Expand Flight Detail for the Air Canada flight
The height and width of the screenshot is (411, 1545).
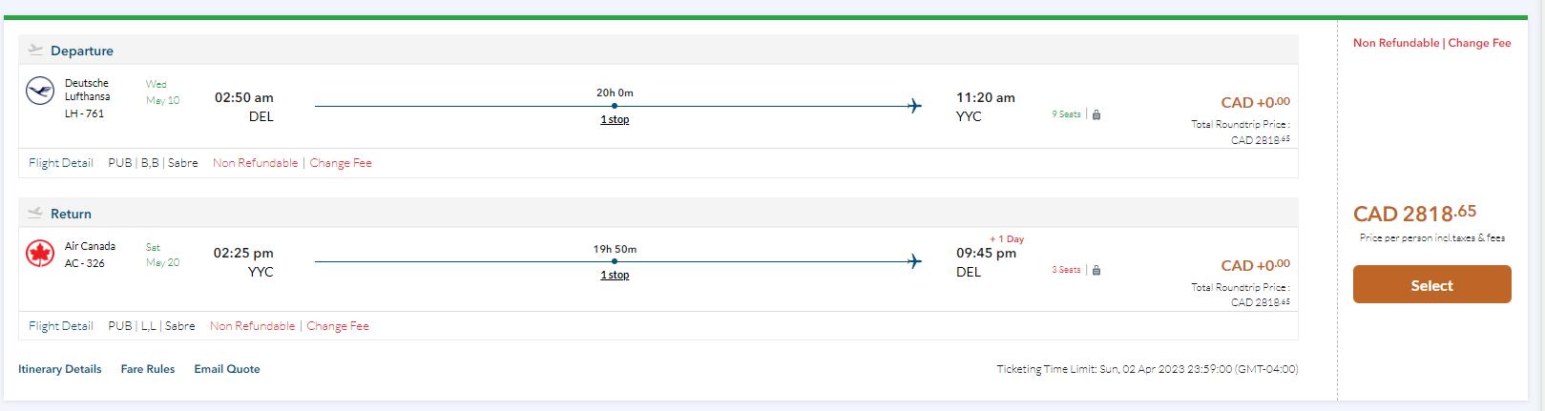(x=61, y=326)
